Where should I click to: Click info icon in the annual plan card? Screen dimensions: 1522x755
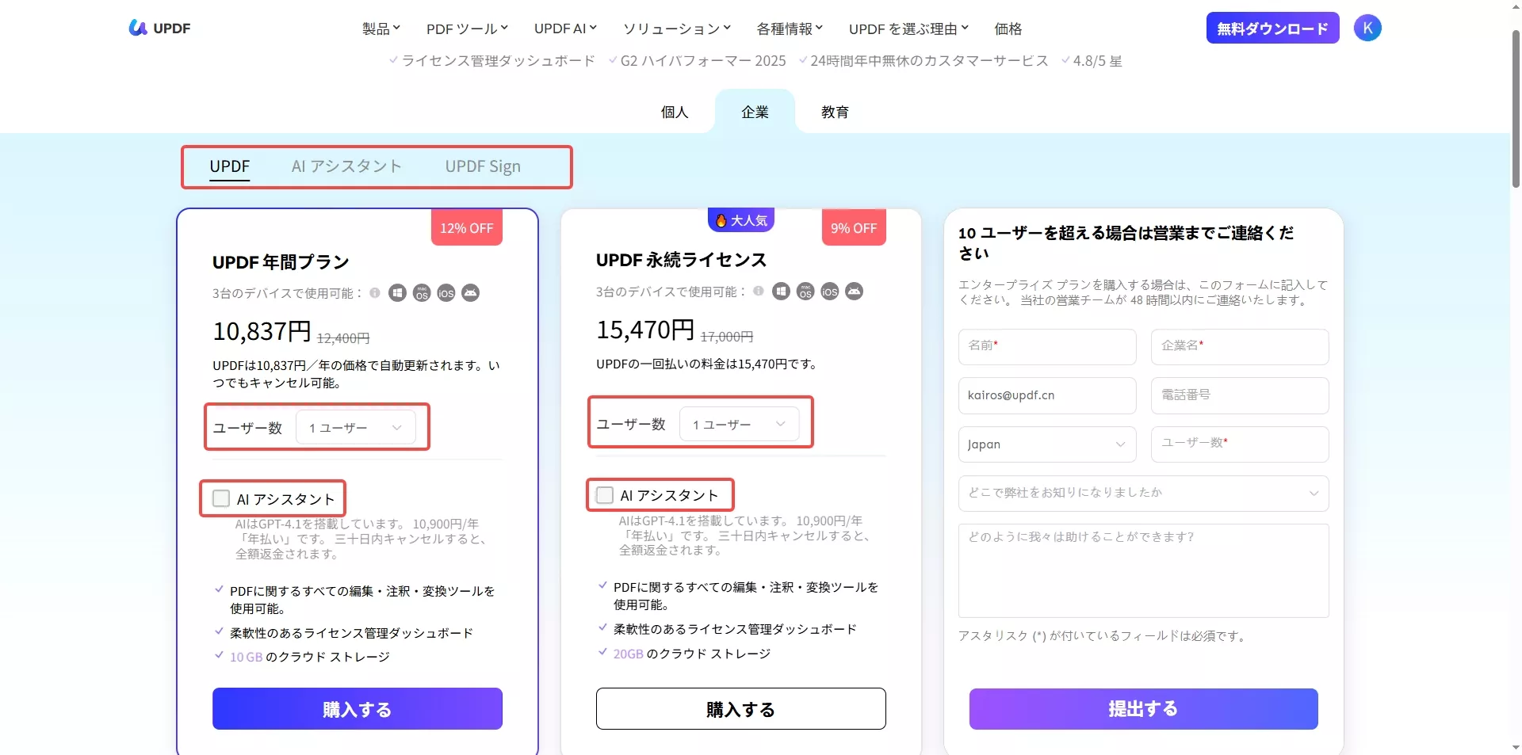(x=375, y=292)
